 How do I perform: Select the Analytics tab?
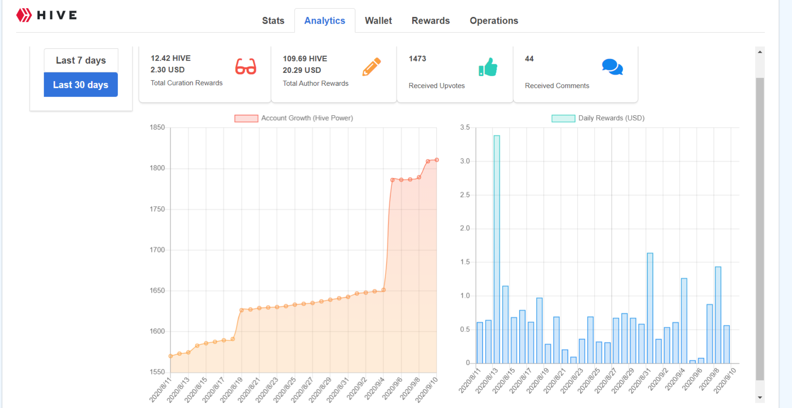click(x=325, y=21)
